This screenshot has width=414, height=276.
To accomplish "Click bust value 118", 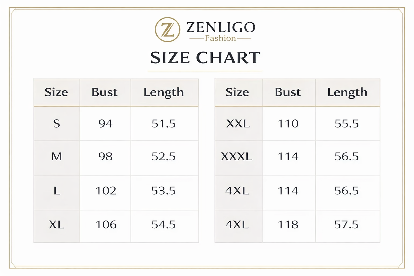I will tap(288, 225).
